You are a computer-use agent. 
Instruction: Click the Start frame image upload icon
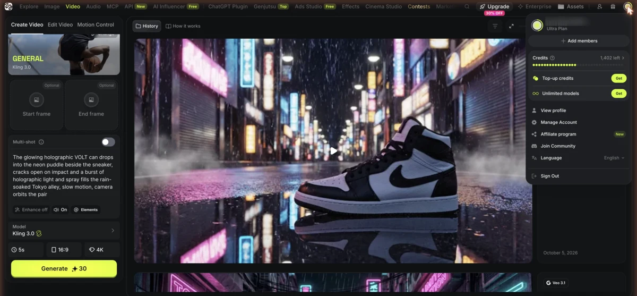point(37,99)
